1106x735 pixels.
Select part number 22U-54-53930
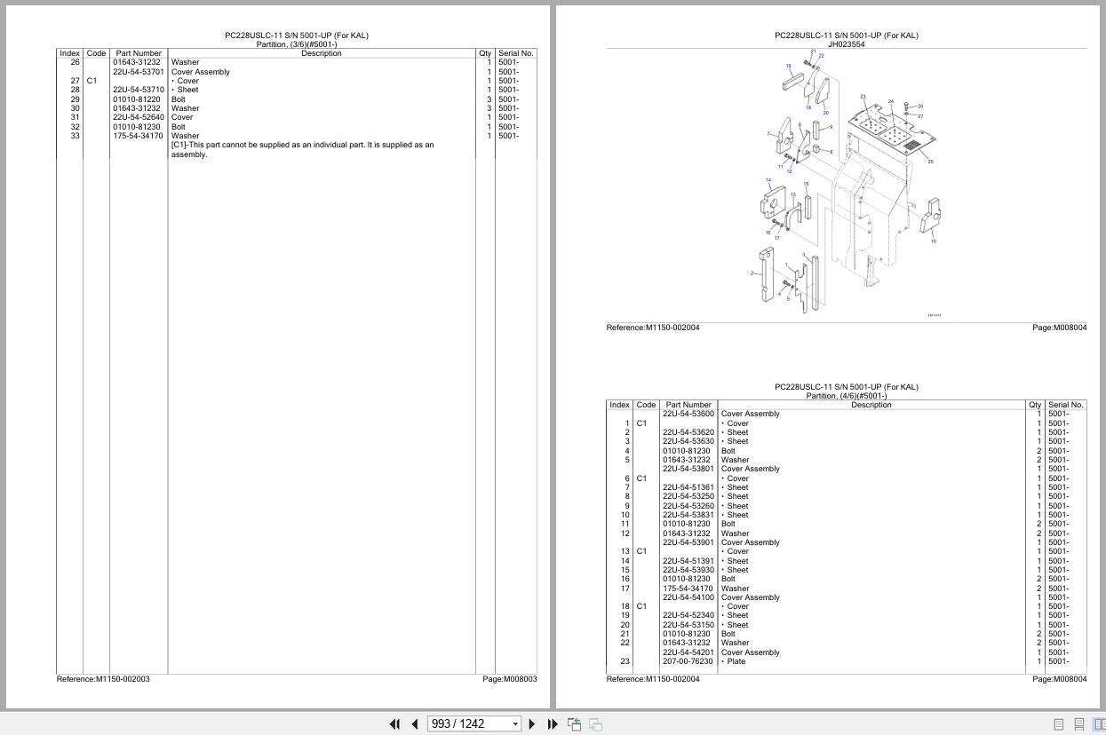[x=688, y=570]
